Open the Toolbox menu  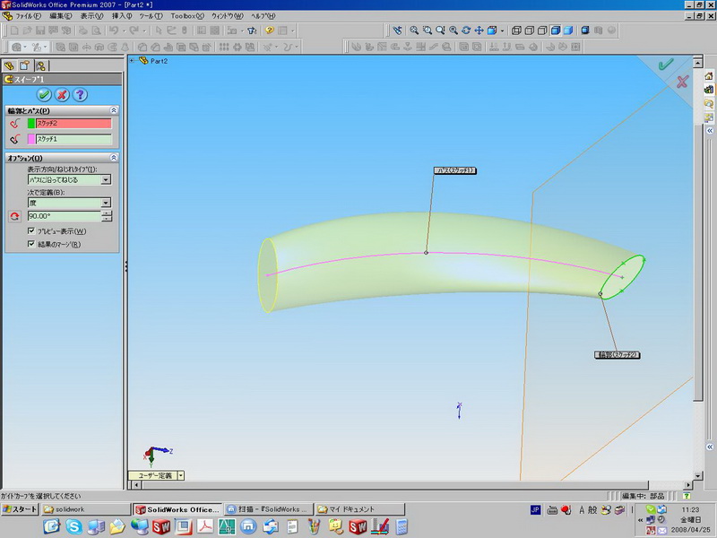(x=187, y=16)
